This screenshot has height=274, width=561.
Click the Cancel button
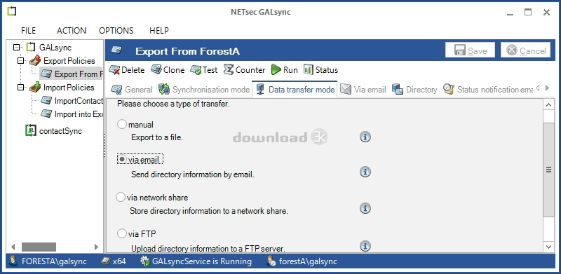(x=525, y=50)
